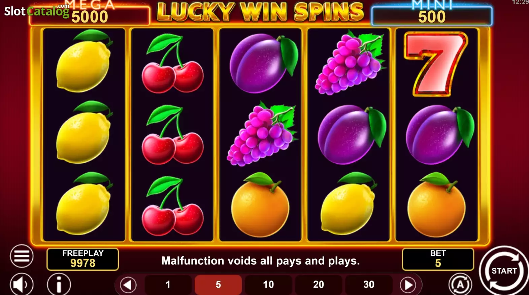Click the FREEPLAY balance display
Screen dimensions: 529x295
(82, 259)
